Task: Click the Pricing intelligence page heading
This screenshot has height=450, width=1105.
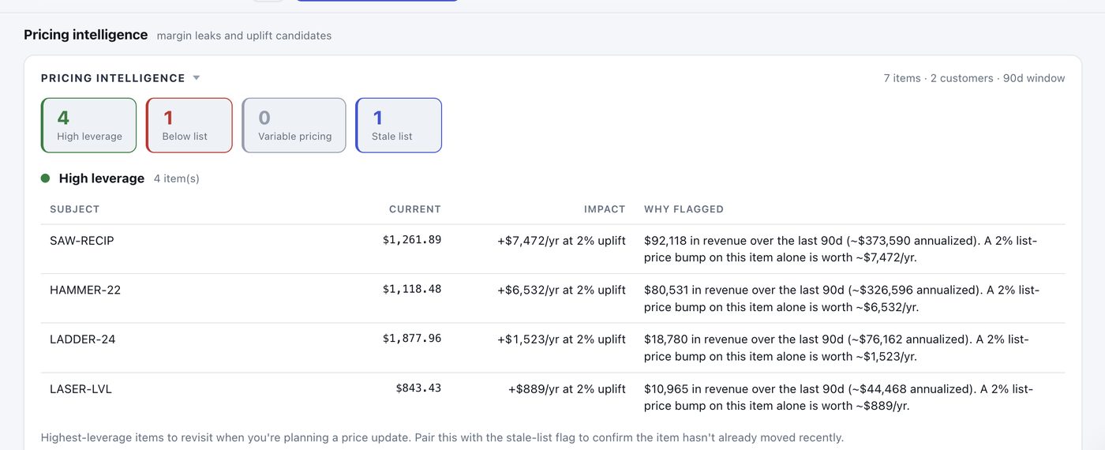Action: click(86, 35)
